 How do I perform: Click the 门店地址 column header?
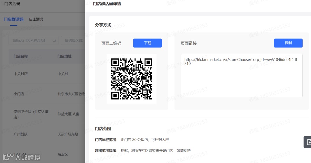tap(65, 56)
